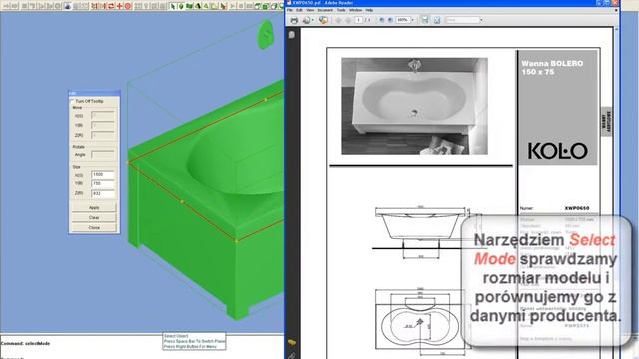Viewport: 639px width, 359px height.
Task: Click the product number 'XWP0650' text
Action: click(577, 208)
